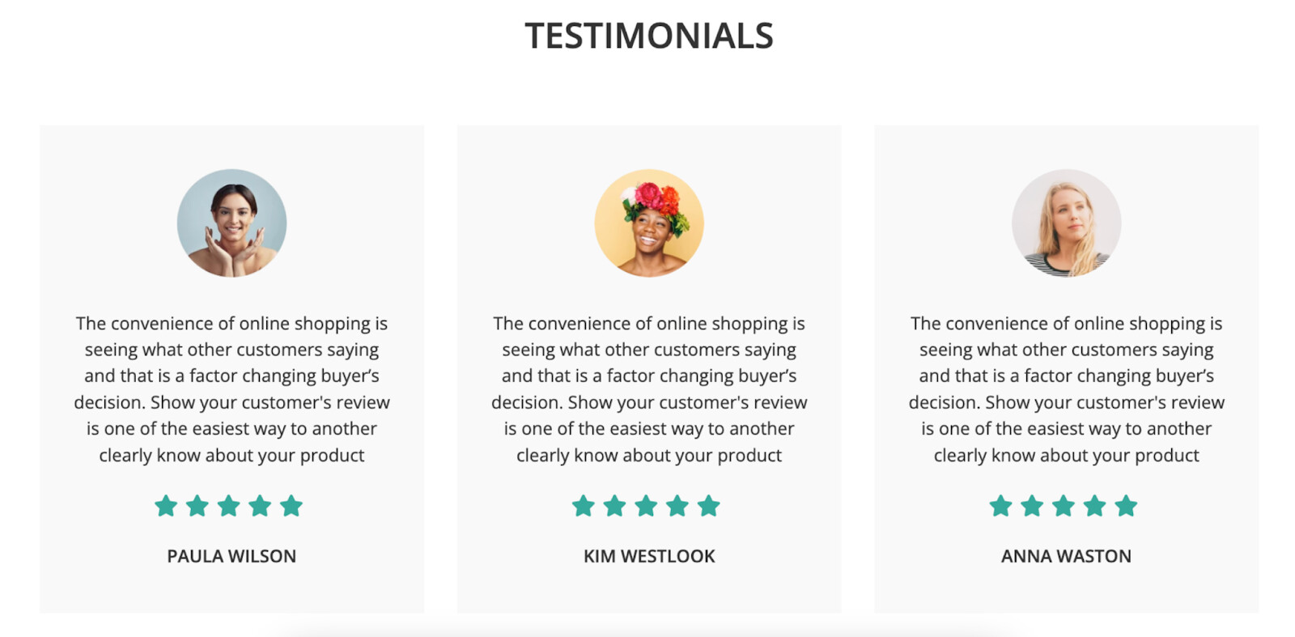Click the KIM WESTLOOK name label

(x=649, y=556)
